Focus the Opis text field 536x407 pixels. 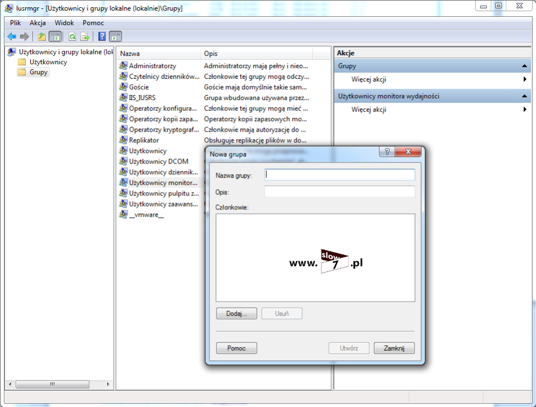coord(340,191)
